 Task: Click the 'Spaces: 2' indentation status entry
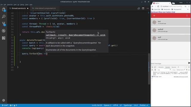(107, 105)
